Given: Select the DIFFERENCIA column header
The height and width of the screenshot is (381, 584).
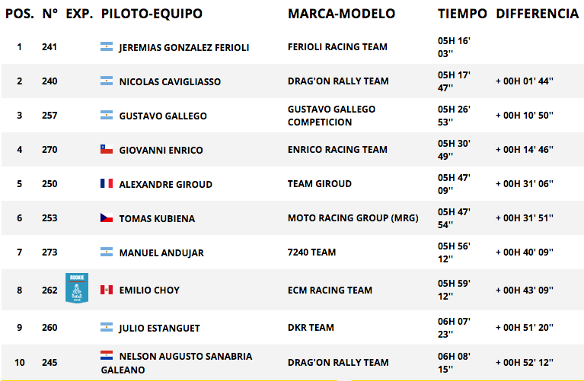Looking at the screenshot, I should [x=537, y=14].
